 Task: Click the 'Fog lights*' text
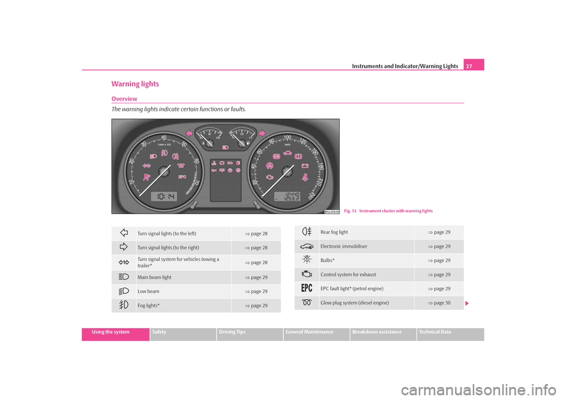tap(149, 306)
